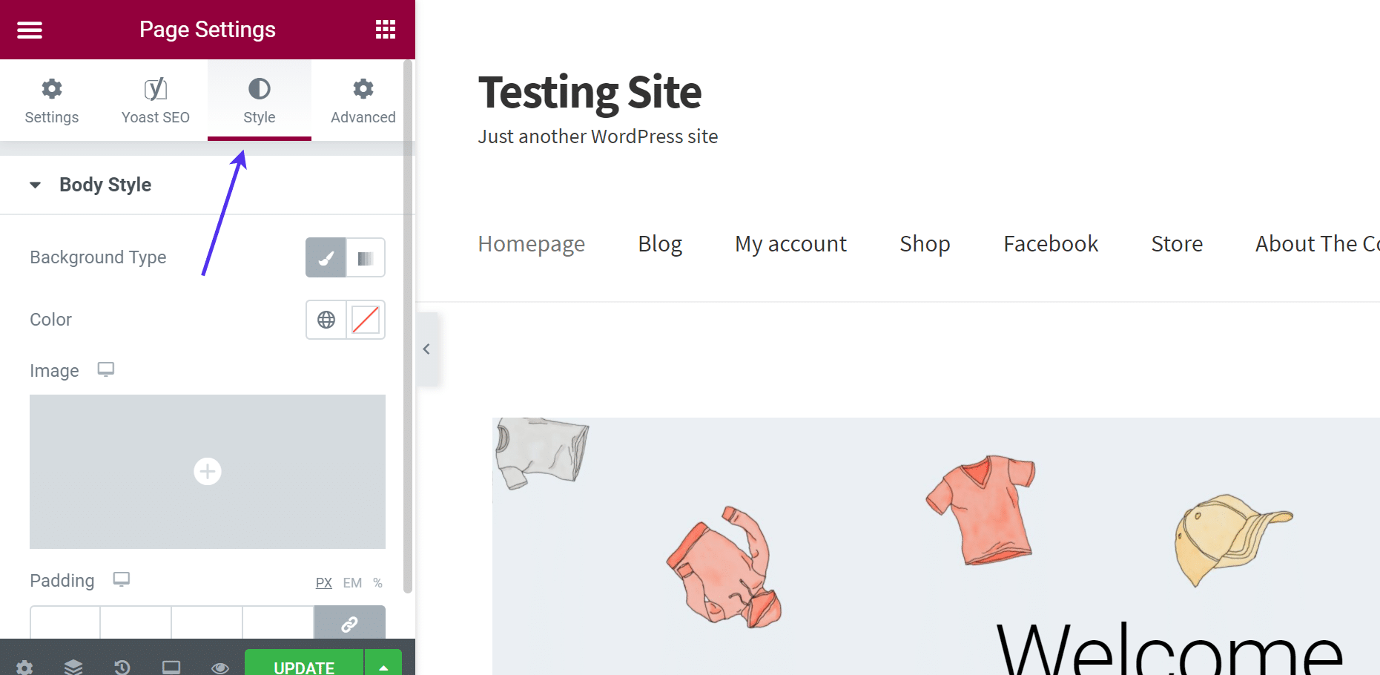Screen dimensions: 1380x675
Task: Open save options arrow beside Update
Action: tap(383, 665)
